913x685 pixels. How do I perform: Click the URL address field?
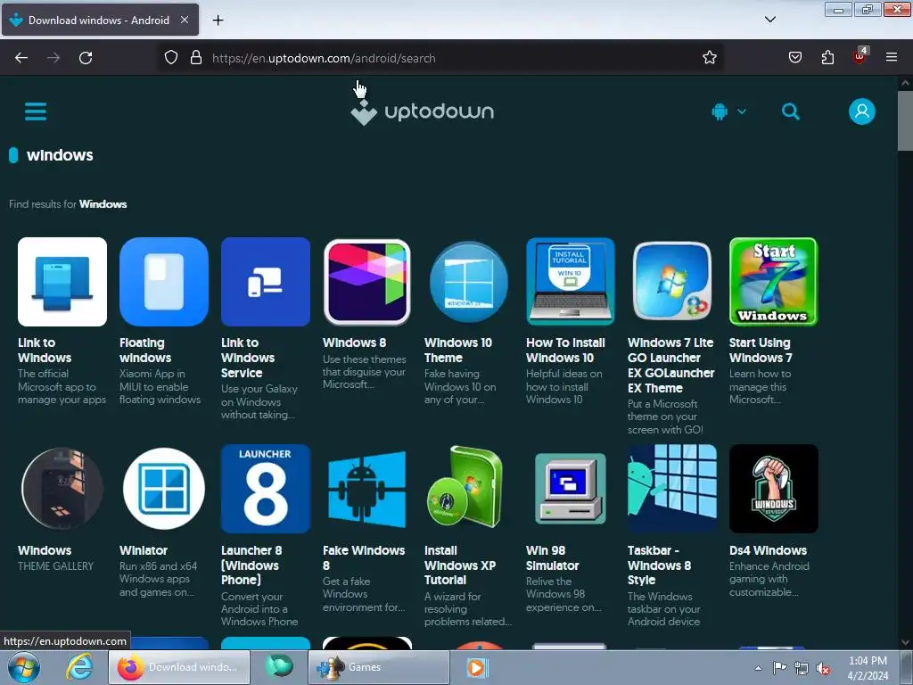tap(442, 58)
